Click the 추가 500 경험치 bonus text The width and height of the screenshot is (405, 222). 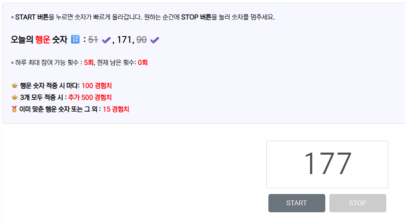(90, 97)
